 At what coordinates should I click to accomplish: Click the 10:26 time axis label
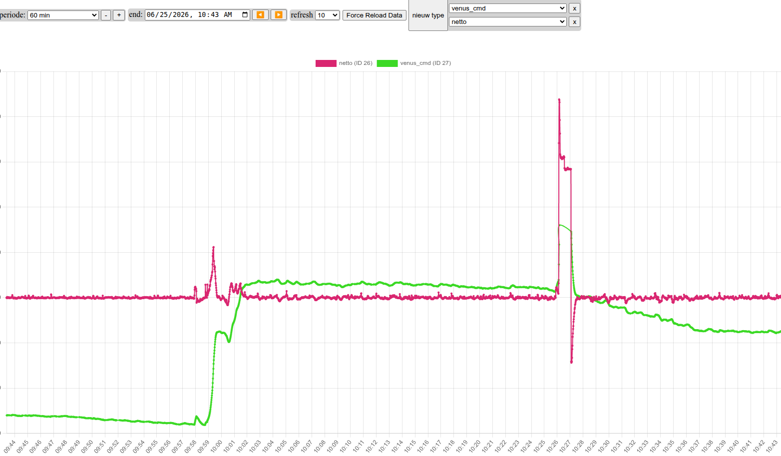coord(552,447)
